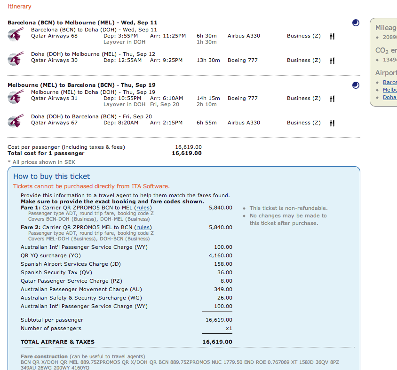397x370 pixels.
Task: Click the meal icon for Qatar Airways 67
Action: pos(332,123)
